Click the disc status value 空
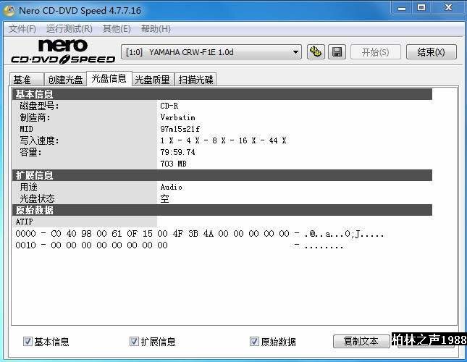 click(x=164, y=198)
